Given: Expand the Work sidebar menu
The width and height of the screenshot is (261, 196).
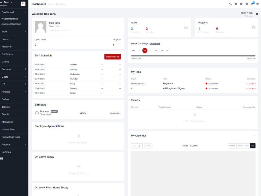Looking at the screenshot, I should 25,31.
